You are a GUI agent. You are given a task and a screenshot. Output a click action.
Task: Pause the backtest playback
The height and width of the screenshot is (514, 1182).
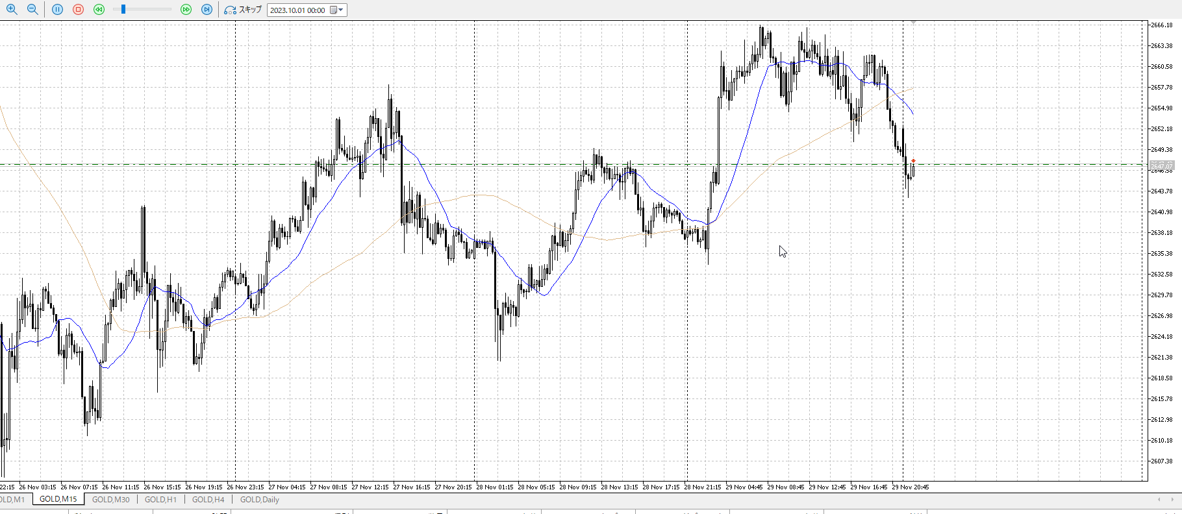pyautogui.click(x=57, y=10)
